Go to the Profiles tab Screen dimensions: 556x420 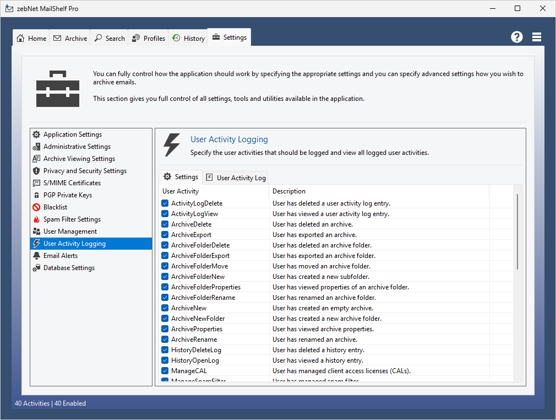(x=149, y=38)
